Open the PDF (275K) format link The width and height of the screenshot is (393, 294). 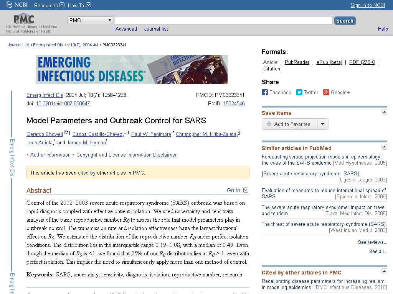click(x=362, y=62)
